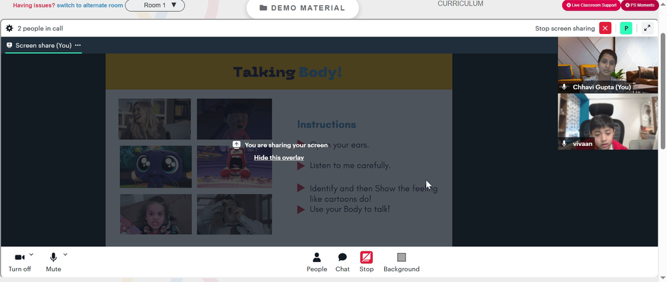Viewport: 667px width, 282px height.
Task: Select the Screen share (You) tab
Action: (43, 45)
